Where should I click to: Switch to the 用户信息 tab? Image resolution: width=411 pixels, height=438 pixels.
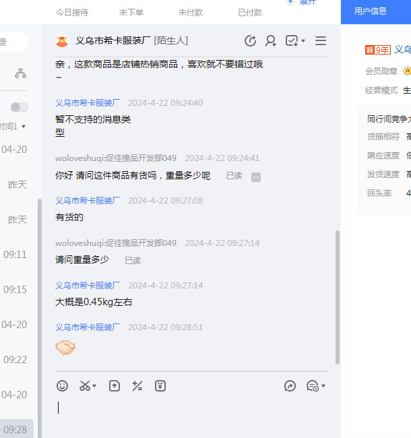tap(371, 11)
